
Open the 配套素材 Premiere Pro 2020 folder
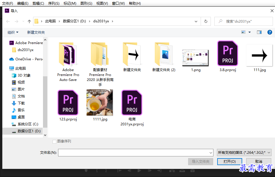(x=100, y=64)
